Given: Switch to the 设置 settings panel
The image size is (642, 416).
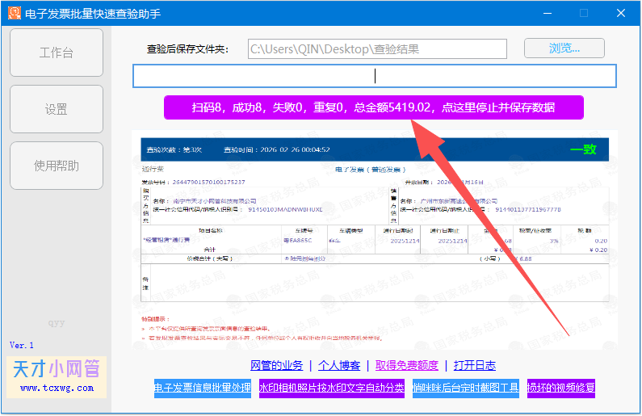Looking at the screenshot, I should pos(57,110).
